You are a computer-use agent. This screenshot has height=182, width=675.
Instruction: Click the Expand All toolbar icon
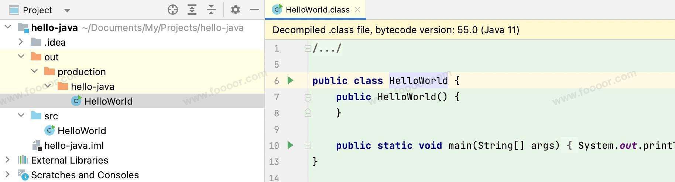(x=192, y=10)
